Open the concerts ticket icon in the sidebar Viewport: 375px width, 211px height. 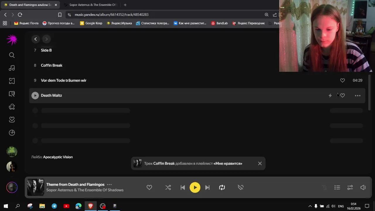pyautogui.click(x=12, y=81)
